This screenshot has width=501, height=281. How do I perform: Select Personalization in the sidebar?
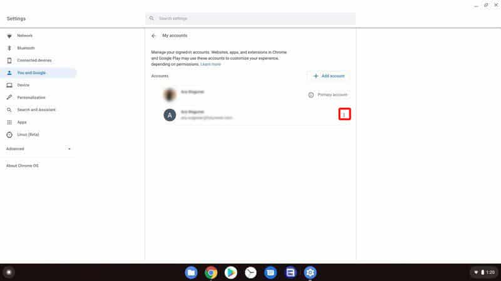coord(31,97)
